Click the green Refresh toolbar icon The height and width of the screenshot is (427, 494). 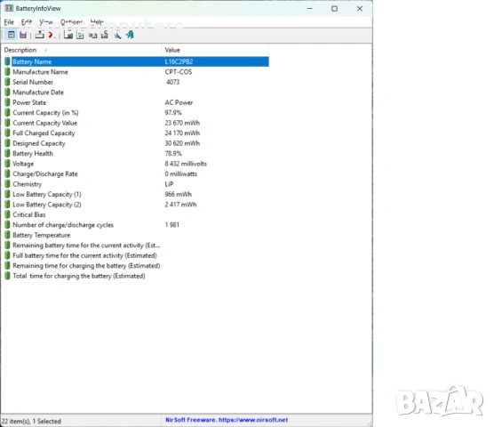[x=80, y=35]
